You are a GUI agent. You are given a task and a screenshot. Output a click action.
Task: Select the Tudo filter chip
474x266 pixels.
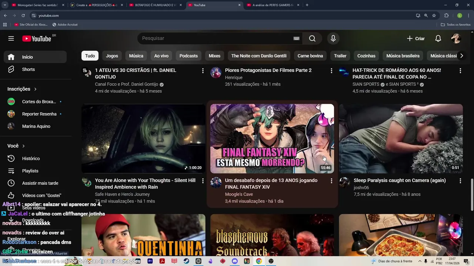tap(90, 56)
